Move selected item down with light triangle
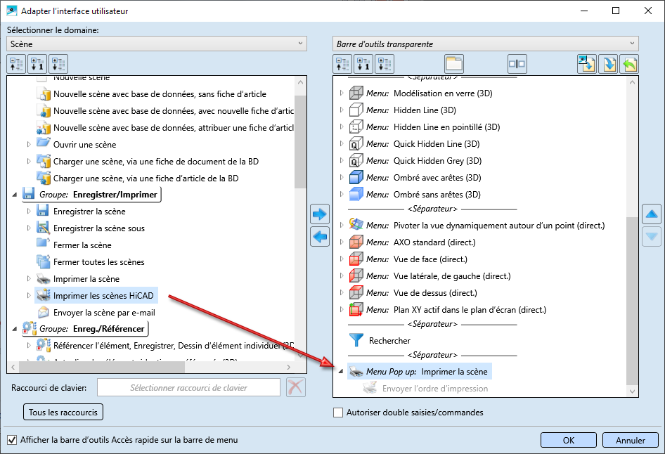 click(x=652, y=236)
